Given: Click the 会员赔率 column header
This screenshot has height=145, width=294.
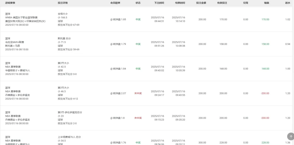Looking at the screenshot, I should tap(115, 3).
